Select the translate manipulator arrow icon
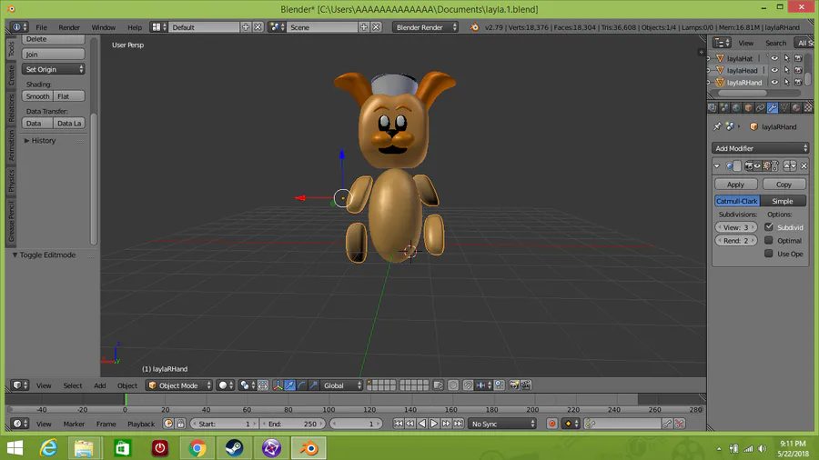Viewport: 819px width, 460px height. (x=290, y=385)
